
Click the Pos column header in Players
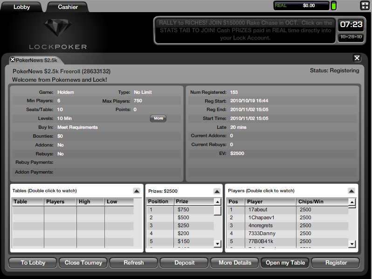click(236, 202)
